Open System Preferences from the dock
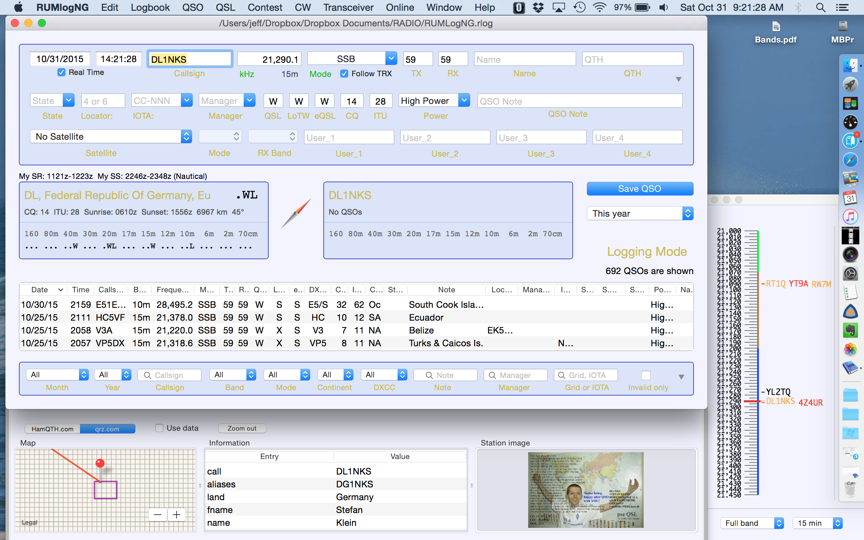 [850, 274]
